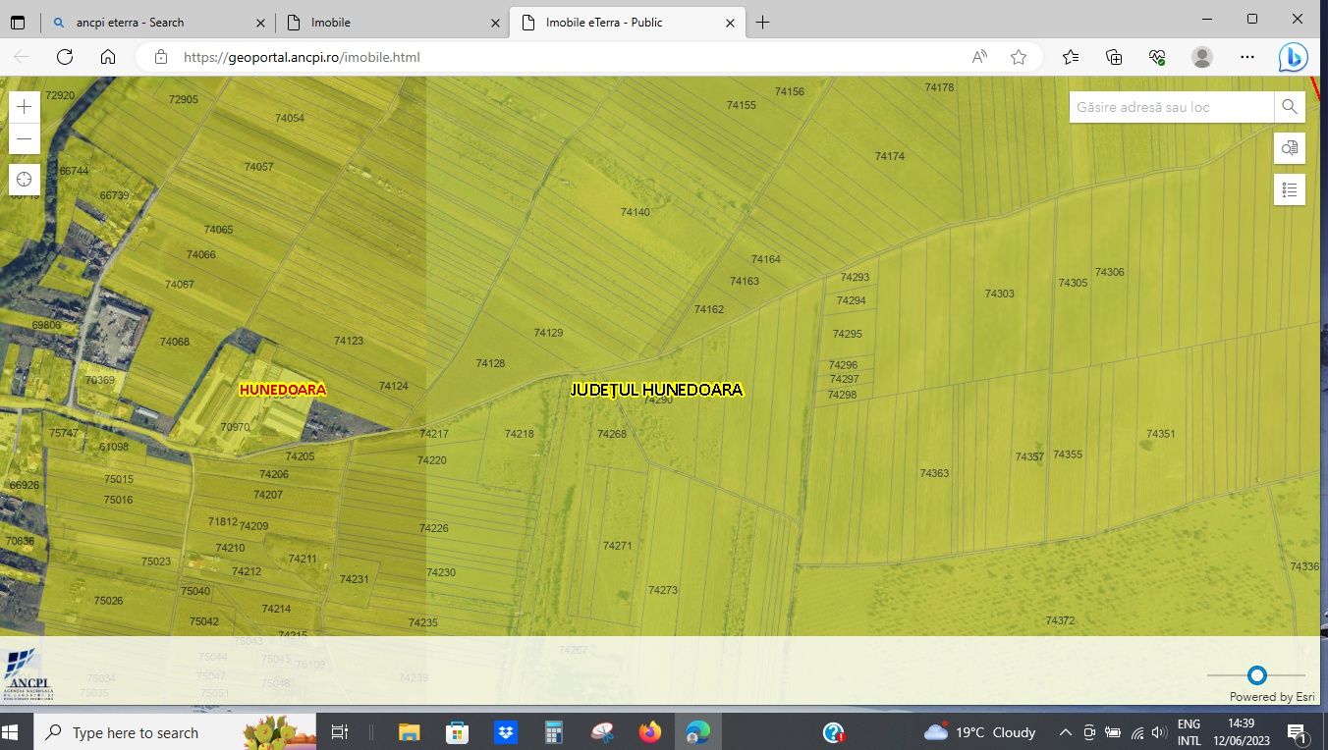Click the Găsire adresă sau loc field

coord(1172,107)
